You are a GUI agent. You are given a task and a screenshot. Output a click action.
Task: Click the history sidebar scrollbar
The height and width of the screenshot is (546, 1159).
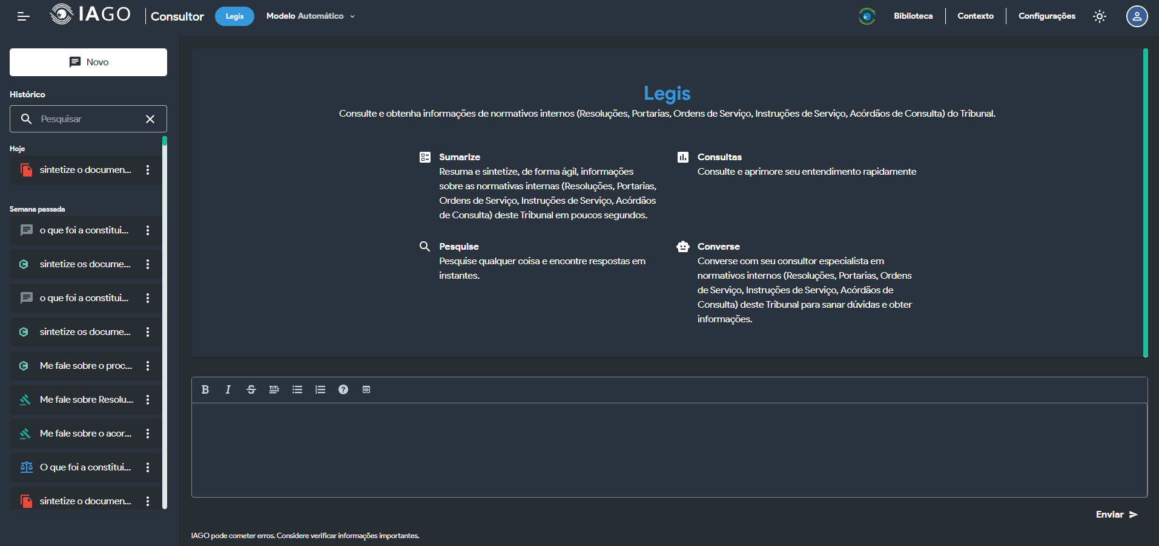[x=165, y=322]
